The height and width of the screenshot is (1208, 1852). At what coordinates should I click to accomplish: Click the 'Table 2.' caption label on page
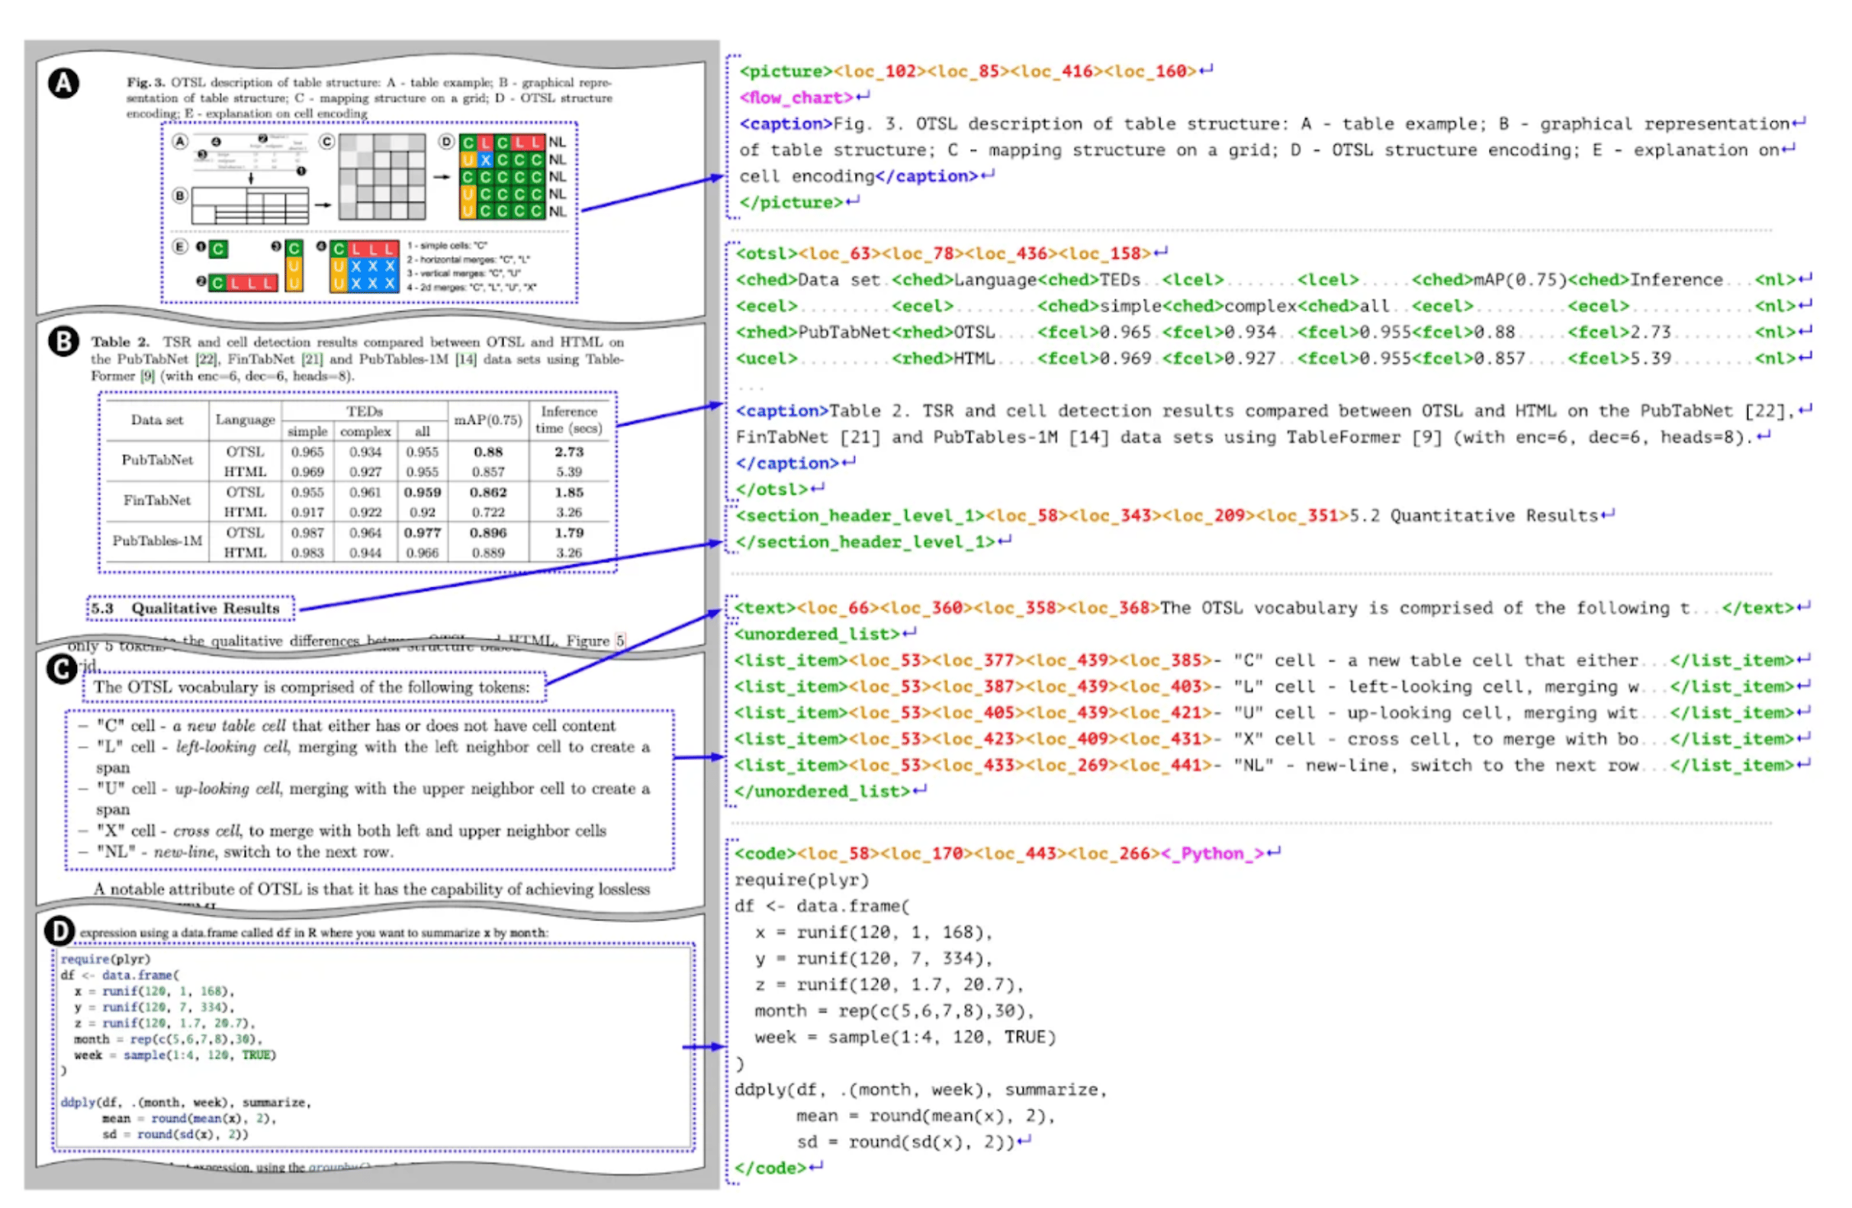point(120,342)
